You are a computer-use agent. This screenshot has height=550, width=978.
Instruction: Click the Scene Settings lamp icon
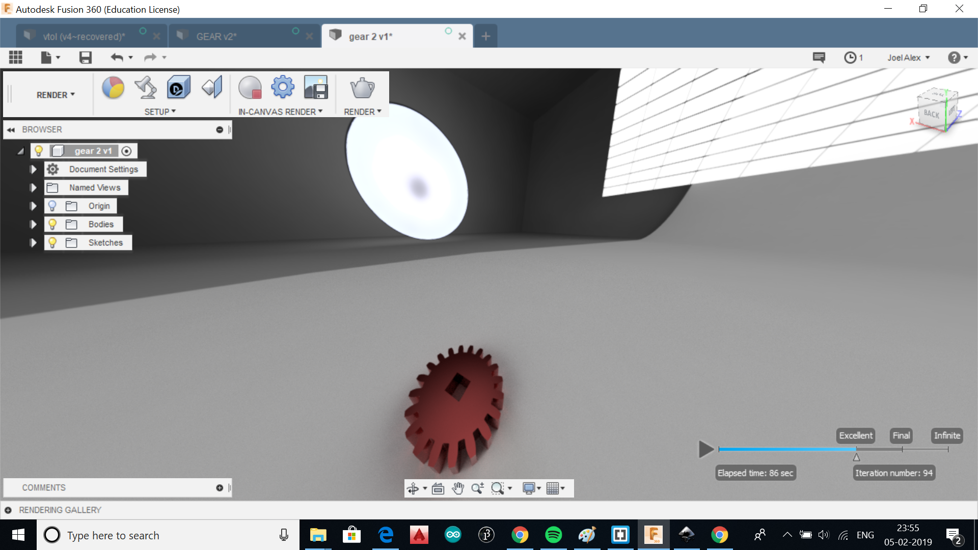(x=146, y=88)
